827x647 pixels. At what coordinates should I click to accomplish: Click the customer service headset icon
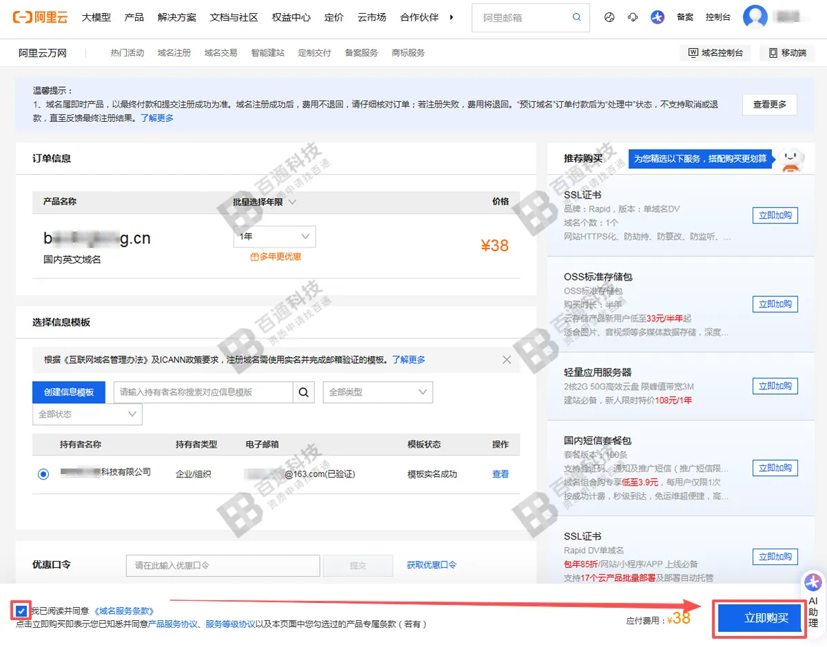coord(633,17)
